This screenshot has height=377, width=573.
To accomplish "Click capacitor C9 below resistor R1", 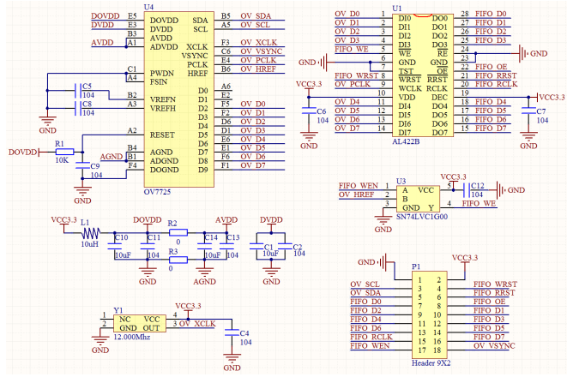I will 82,166.
